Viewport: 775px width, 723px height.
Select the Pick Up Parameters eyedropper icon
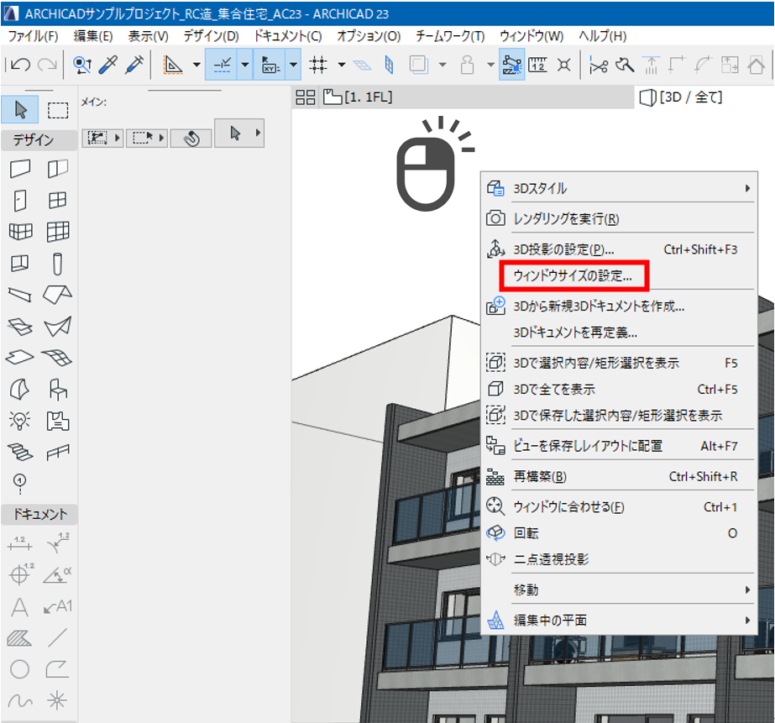click(x=108, y=65)
